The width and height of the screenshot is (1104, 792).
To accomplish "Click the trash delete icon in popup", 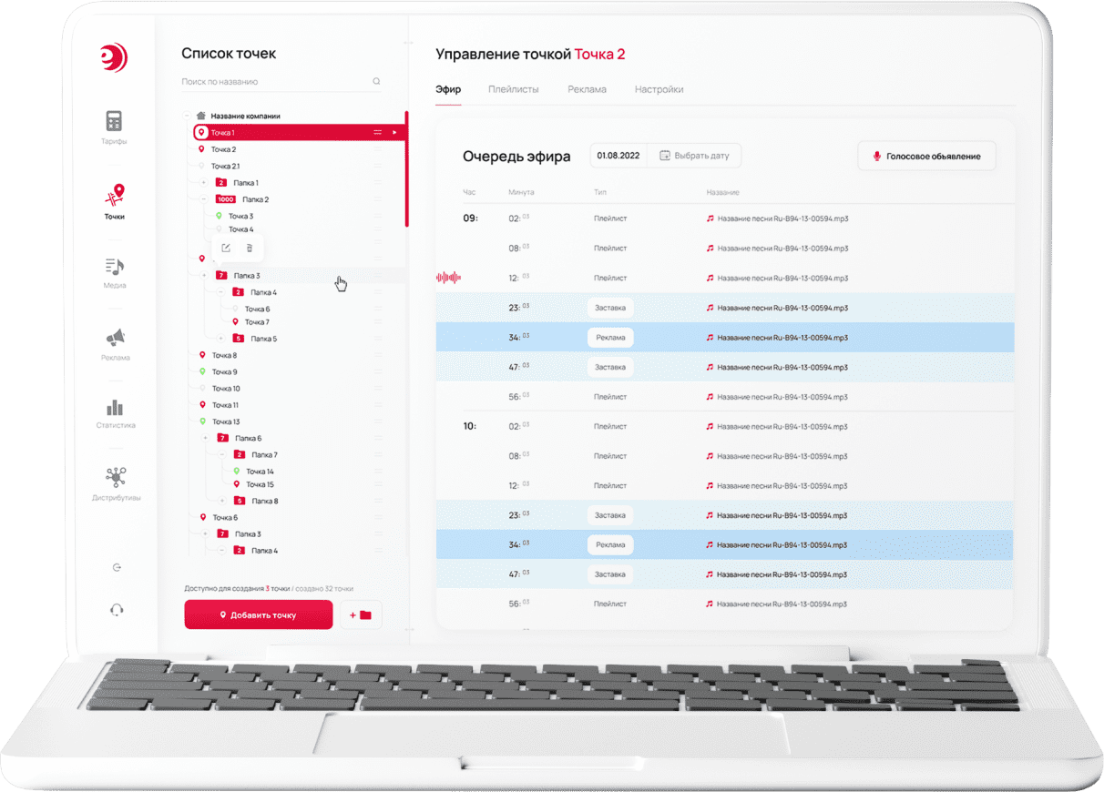I will [x=250, y=248].
